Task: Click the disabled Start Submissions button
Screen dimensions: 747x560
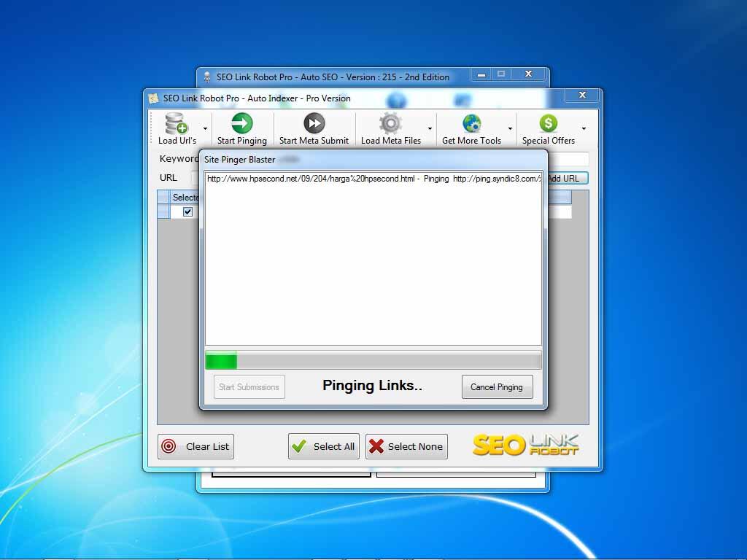Action: tap(249, 386)
